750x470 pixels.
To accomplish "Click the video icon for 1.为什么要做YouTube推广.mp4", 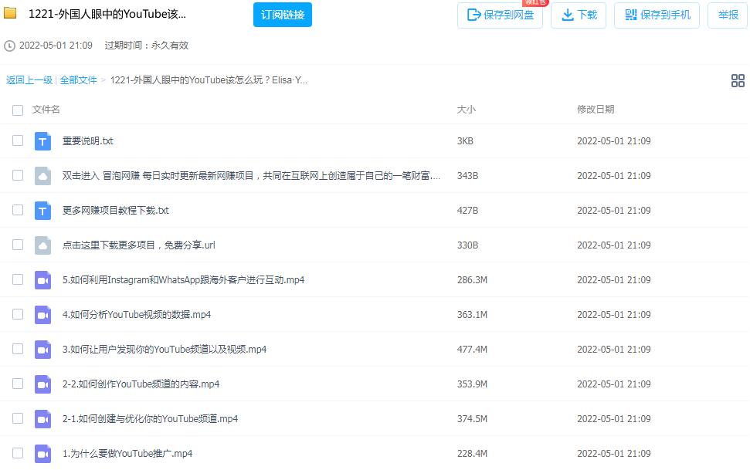I will tap(43, 454).
